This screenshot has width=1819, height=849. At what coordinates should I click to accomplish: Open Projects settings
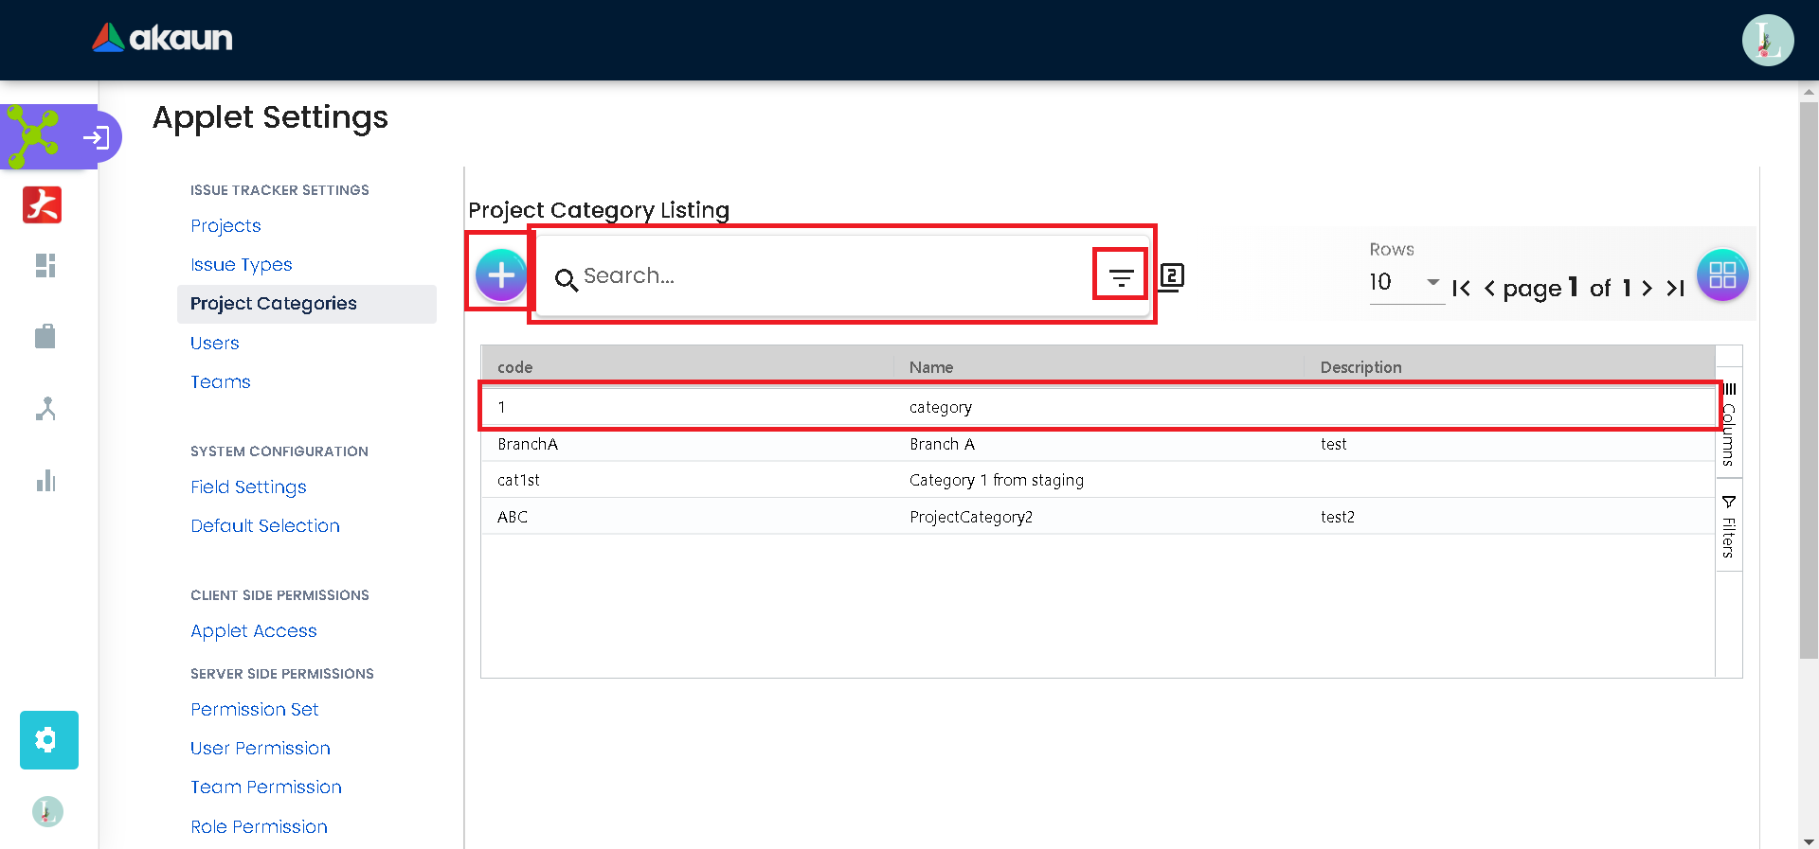tap(225, 226)
